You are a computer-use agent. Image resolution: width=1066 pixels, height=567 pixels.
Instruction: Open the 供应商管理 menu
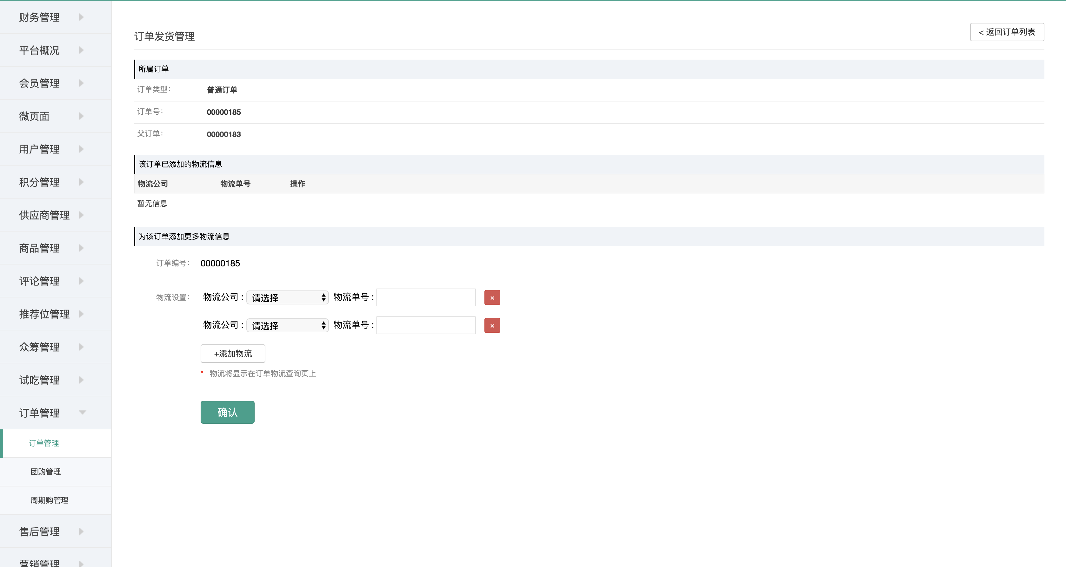pyautogui.click(x=56, y=215)
